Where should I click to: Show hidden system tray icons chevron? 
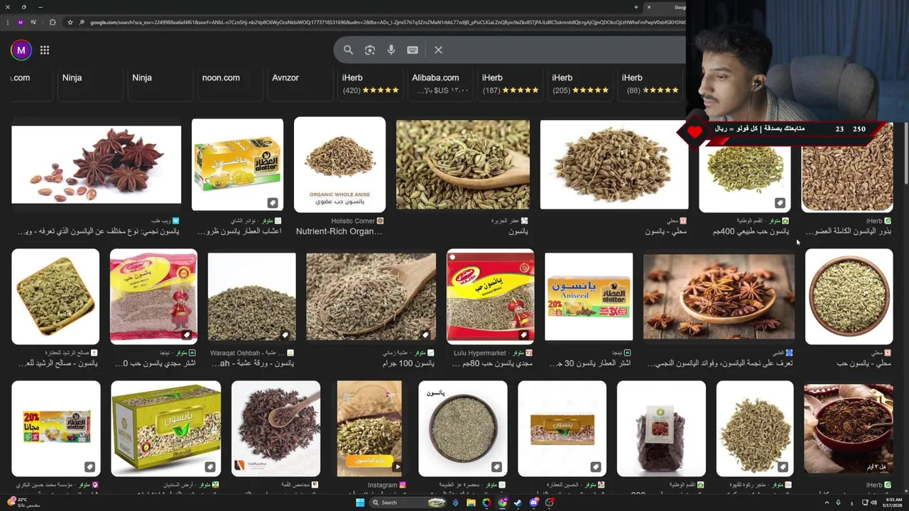click(827, 502)
